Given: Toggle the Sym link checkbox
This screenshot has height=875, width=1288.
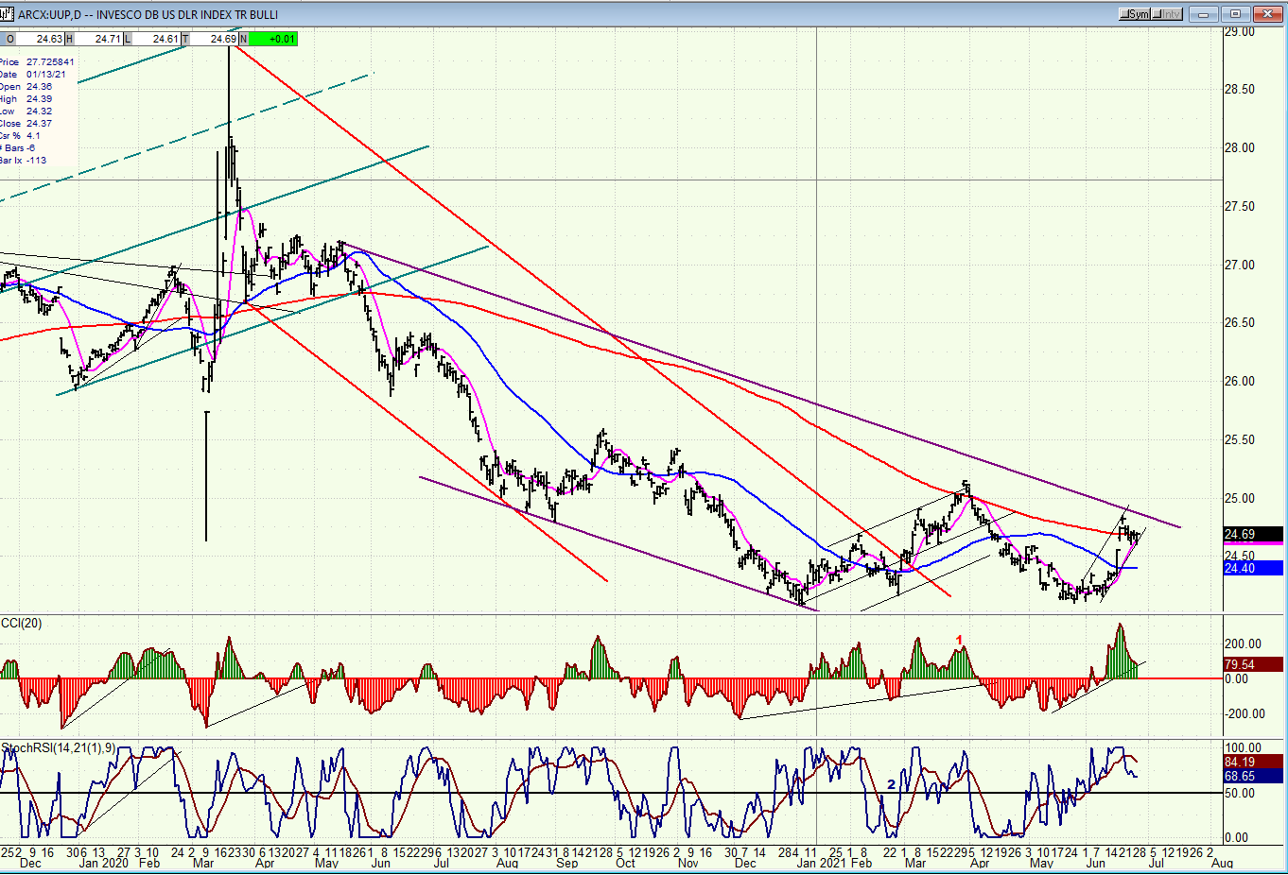Looking at the screenshot, I should click(1135, 14).
